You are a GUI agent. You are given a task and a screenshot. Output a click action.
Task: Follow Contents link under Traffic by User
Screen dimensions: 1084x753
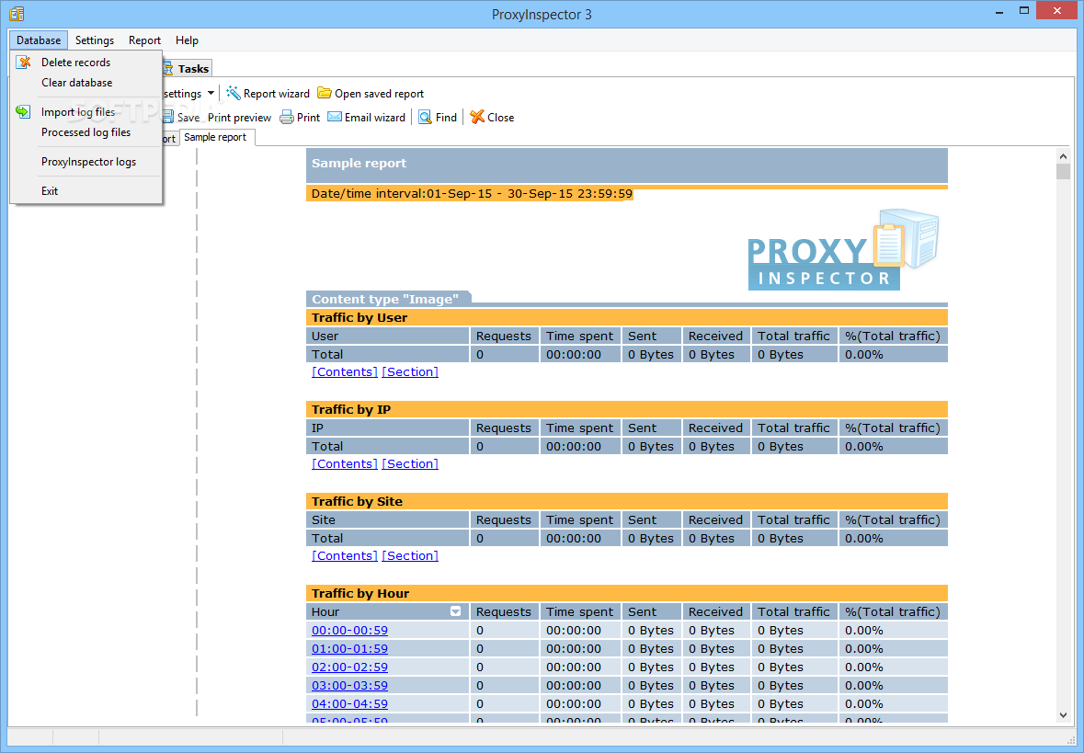pos(344,372)
